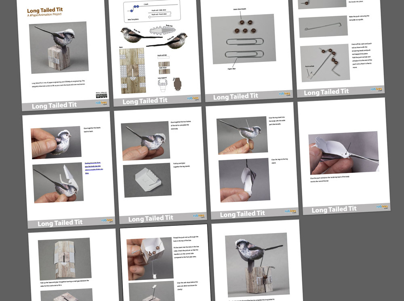The image size is (404, 301).
Task: Open the photo of push rod tab inside body
Action: [344, 153]
